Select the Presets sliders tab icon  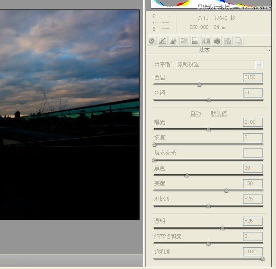[x=228, y=41]
